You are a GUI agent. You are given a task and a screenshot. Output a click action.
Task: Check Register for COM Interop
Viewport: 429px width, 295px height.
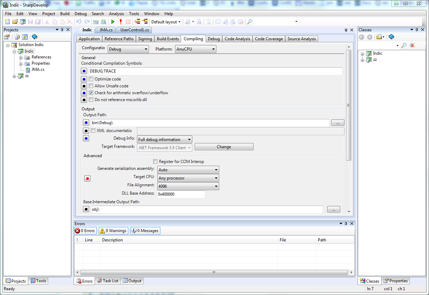(155, 162)
